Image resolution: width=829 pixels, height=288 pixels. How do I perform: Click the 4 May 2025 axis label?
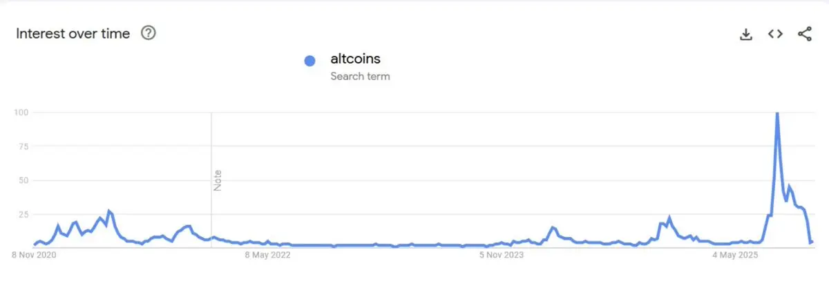point(735,255)
